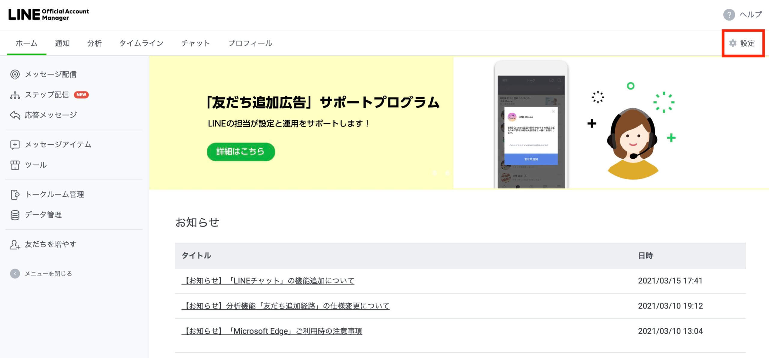The image size is (769, 358).
Task: Open the 分析 tab
Action: pyautogui.click(x=94, y=43)
